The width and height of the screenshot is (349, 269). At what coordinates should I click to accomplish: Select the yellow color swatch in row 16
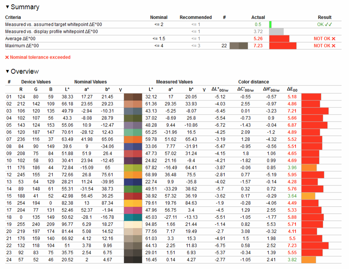tap(133, 203)
